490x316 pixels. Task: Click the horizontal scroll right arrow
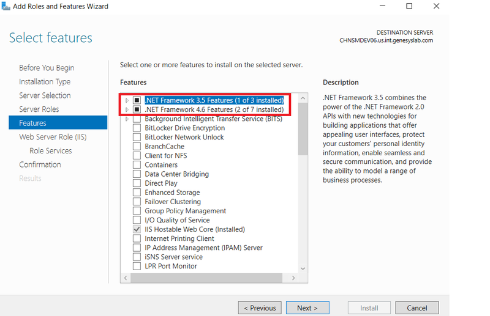click(x=293, y=277)
